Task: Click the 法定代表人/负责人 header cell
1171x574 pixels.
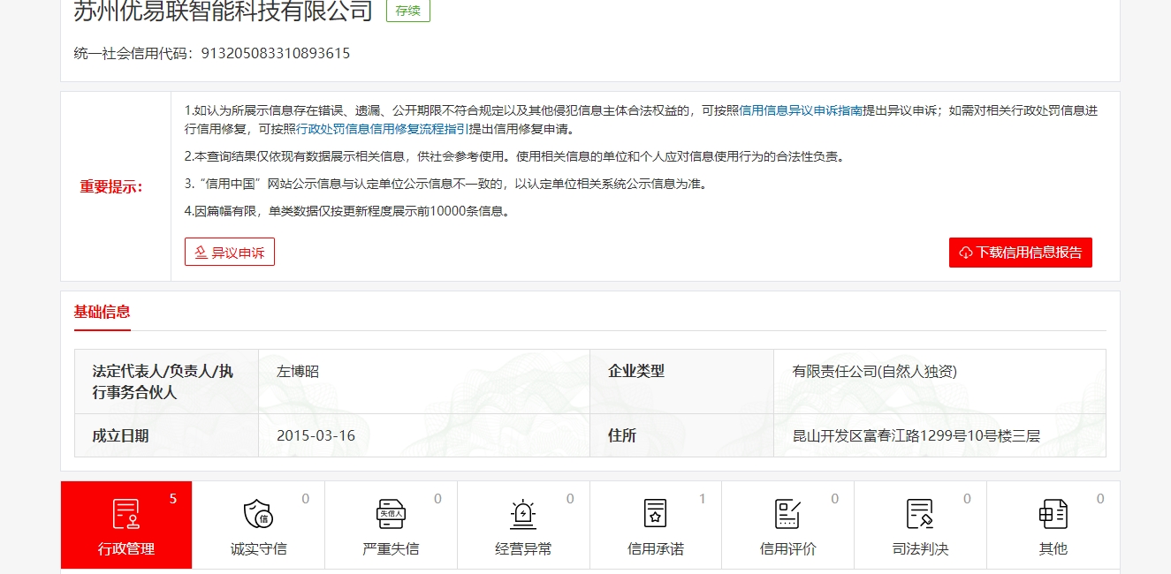Action: pos(166,381)
